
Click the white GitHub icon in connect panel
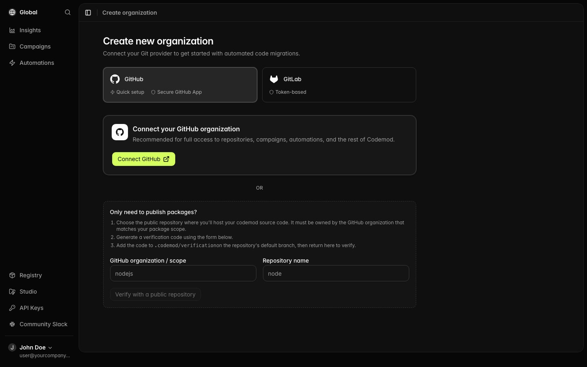[x=120, y=132]
